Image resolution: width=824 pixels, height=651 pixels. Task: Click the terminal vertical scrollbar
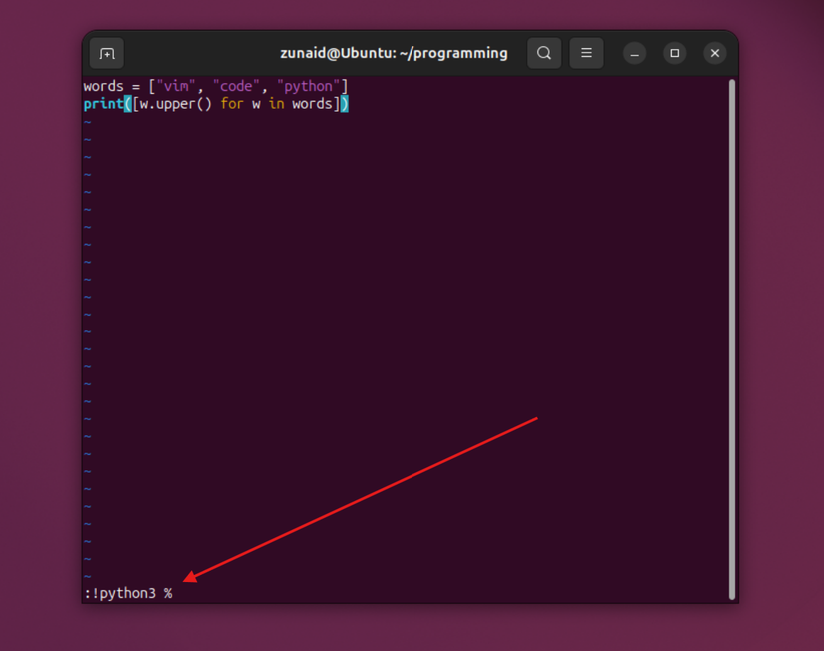pyautogui.click(x=731, y=338)
